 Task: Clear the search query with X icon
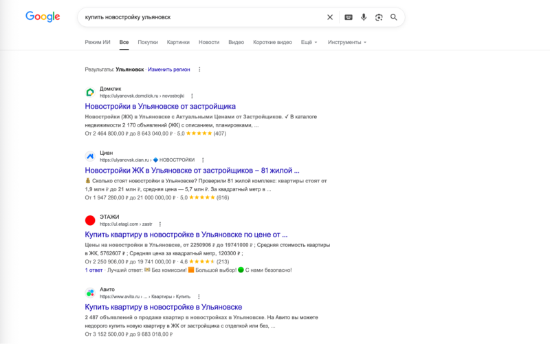pyautogui.click(x=330, y=17)
